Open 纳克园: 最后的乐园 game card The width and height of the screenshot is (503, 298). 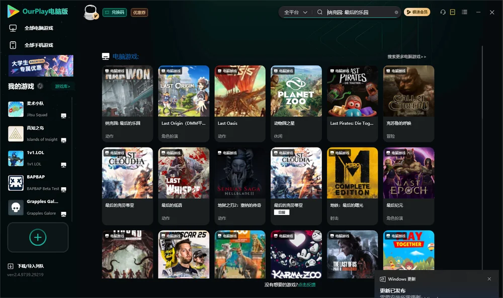coord(127,103)
